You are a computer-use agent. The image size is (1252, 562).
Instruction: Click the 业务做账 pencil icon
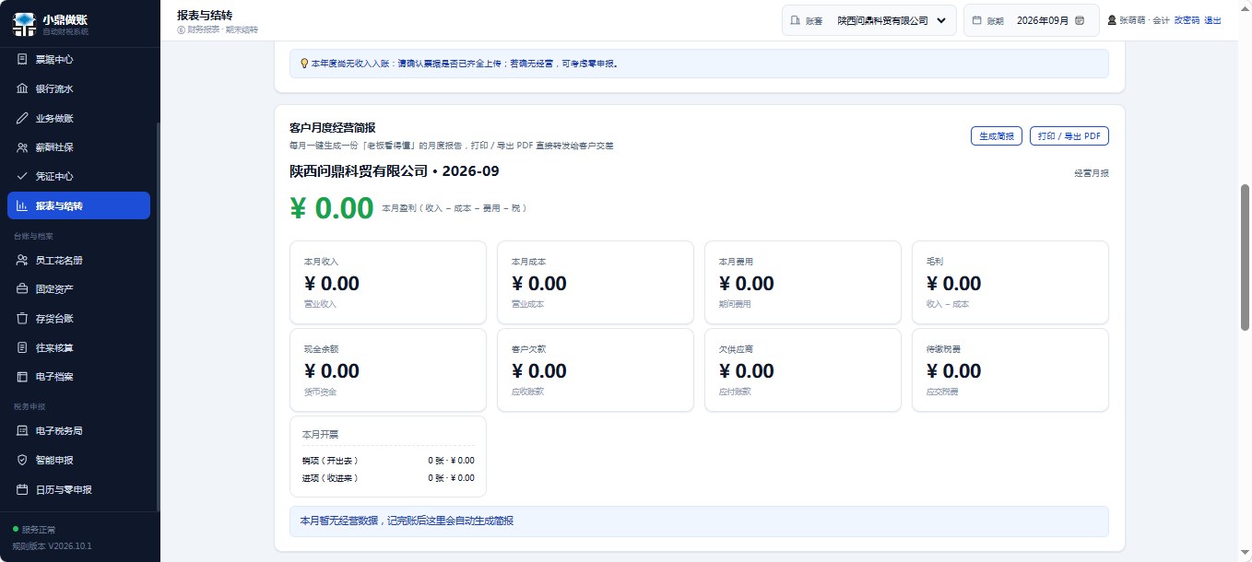tap(23, 118)
